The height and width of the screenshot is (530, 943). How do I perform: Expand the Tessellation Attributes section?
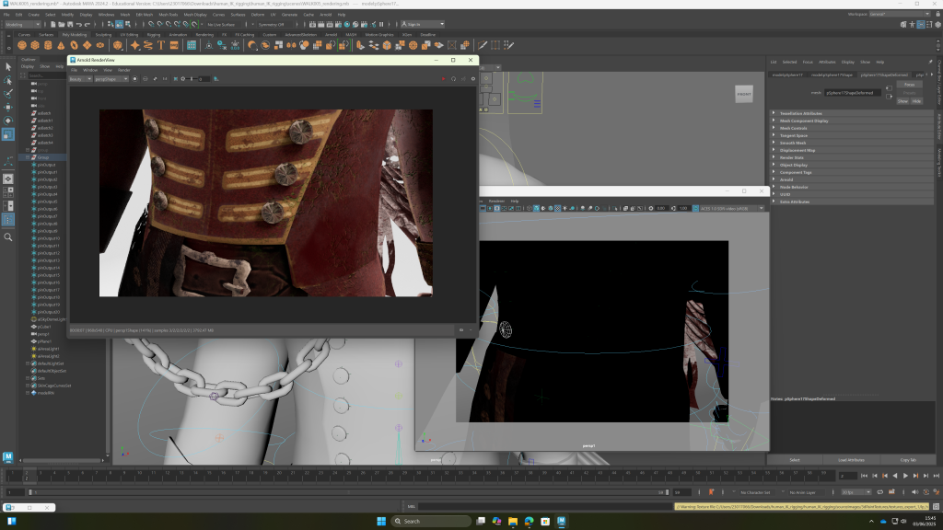click(799, 113)
